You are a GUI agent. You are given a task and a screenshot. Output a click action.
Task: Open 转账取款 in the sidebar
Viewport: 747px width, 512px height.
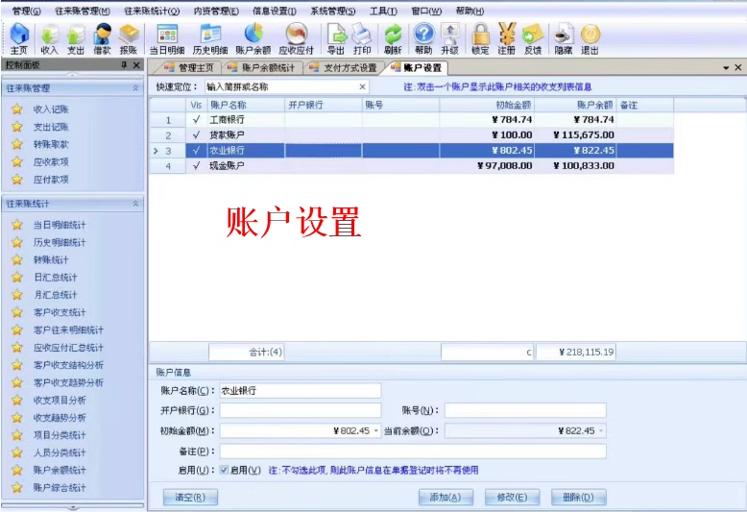pyautogui.click(x=51, y=144)
